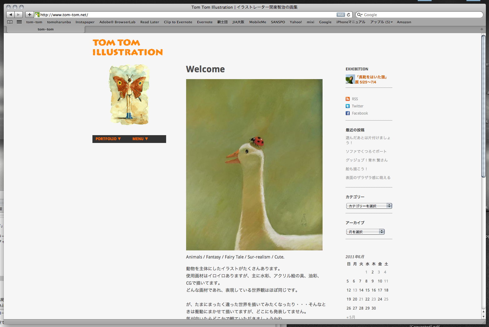
Task: Open the iPhoneマニュアル bookmark
Action: tap(351, 22)
